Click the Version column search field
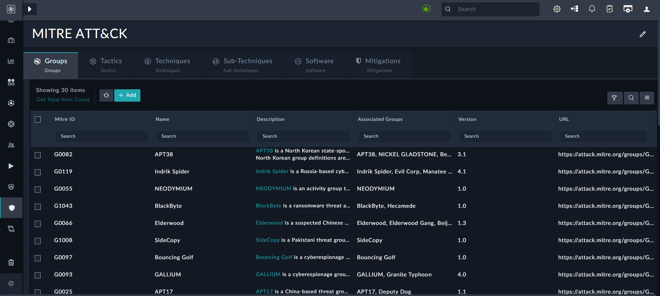Image resolution: width=660 pixels, height=296 pixels. [505, 136]
